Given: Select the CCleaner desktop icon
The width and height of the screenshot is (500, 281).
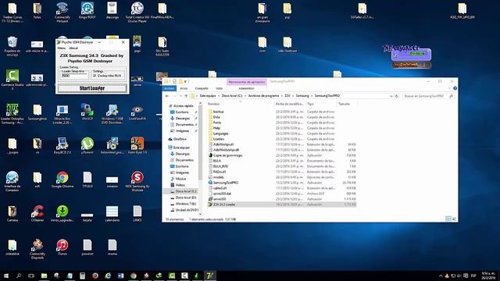Looking at the screenshot, I should [37, 214].
